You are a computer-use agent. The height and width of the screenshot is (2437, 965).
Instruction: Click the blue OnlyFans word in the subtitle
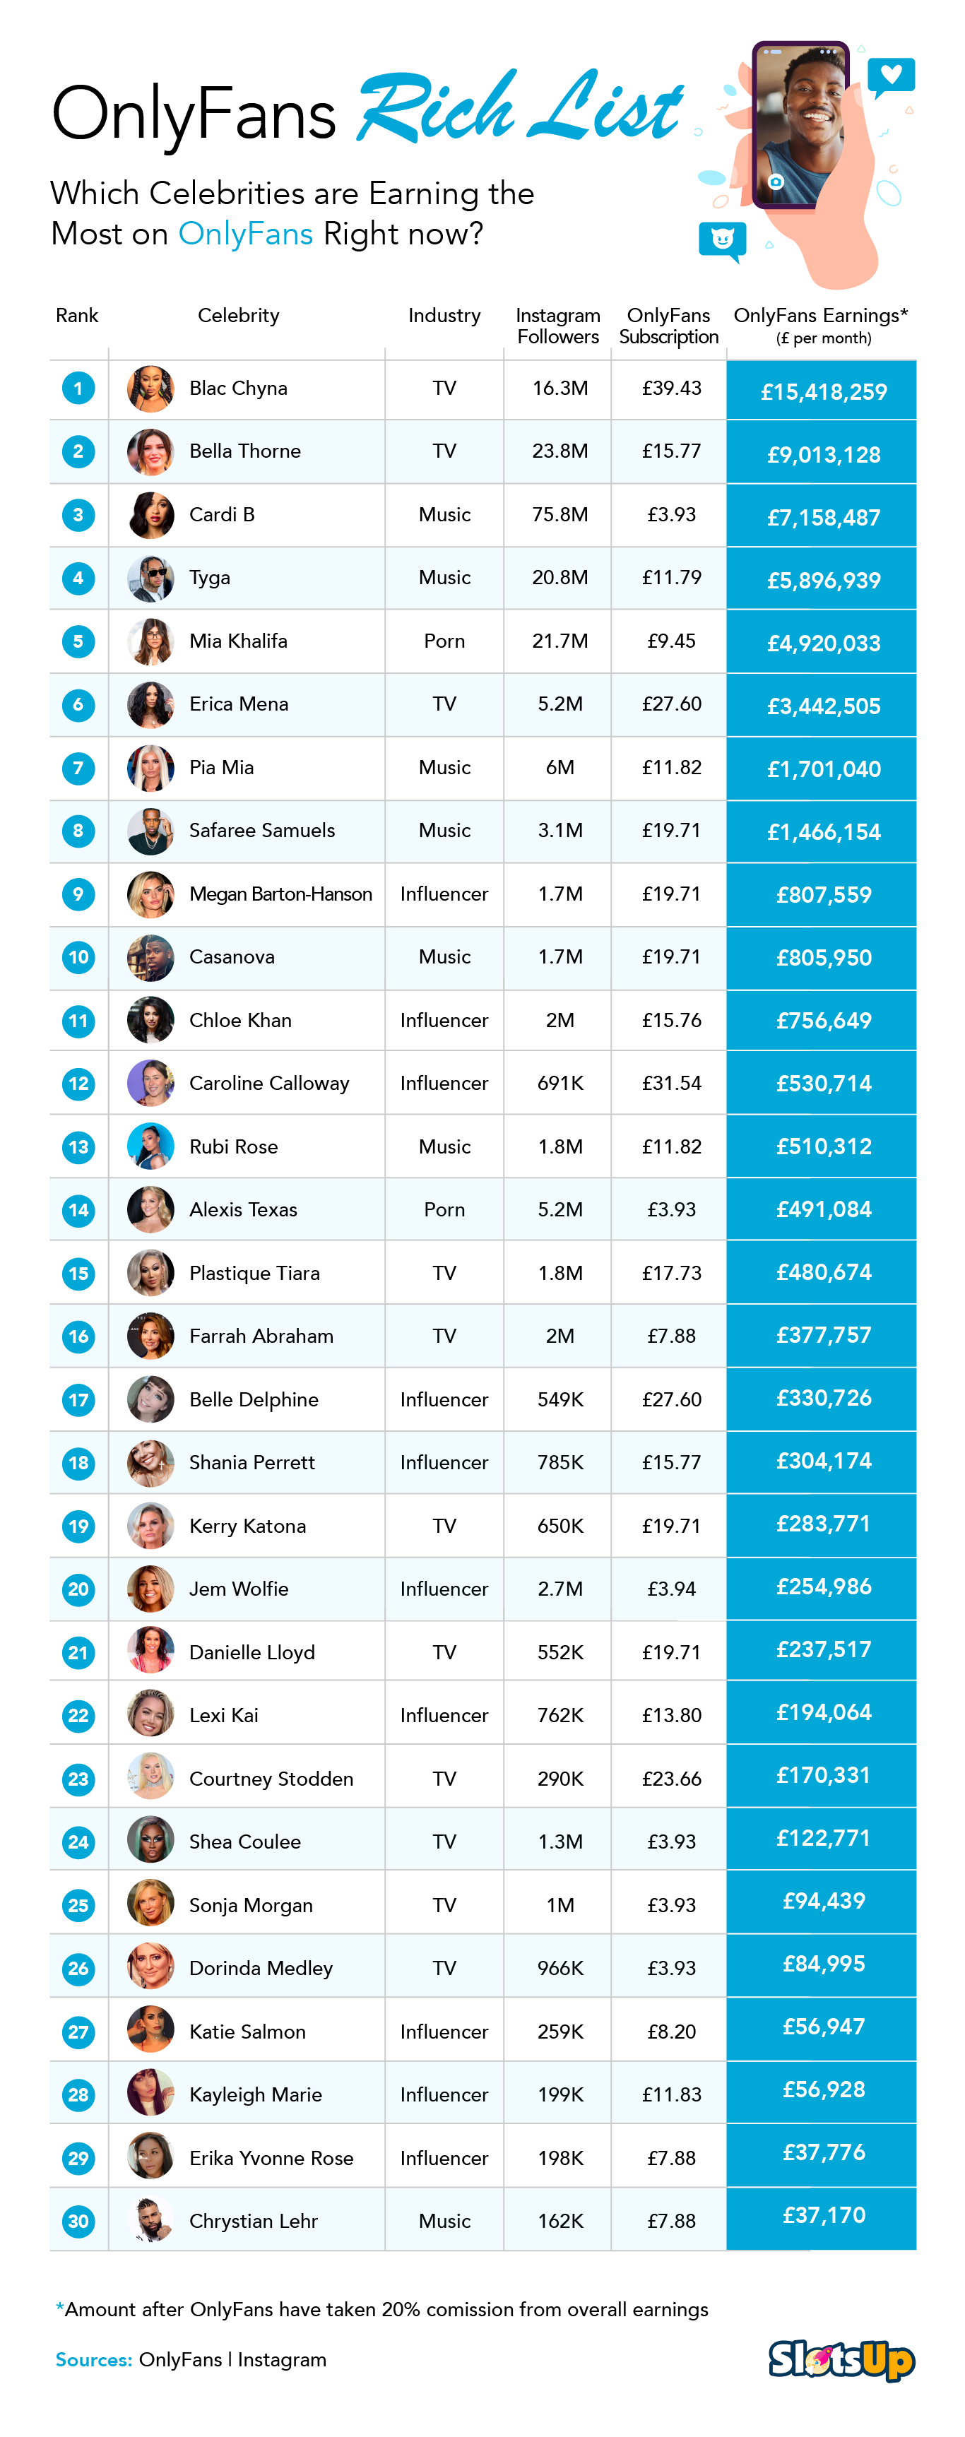245,234
